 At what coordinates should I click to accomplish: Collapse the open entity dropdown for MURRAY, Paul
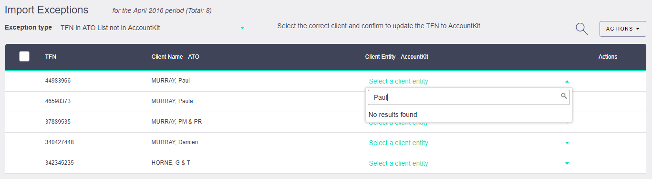[x=567, y=82]
